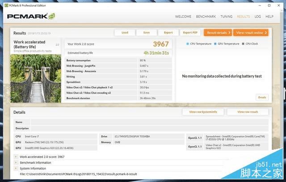
Task: Maximize the PCMark 8 window
Action: point(269,5)
